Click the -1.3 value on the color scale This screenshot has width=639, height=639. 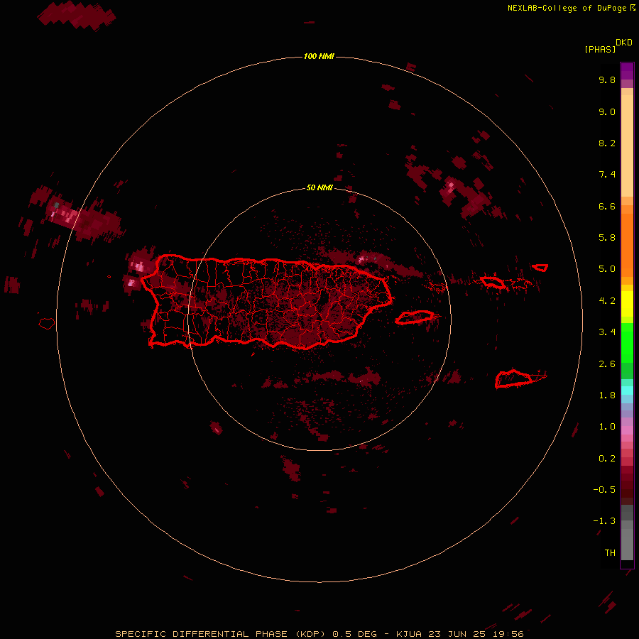604,521
